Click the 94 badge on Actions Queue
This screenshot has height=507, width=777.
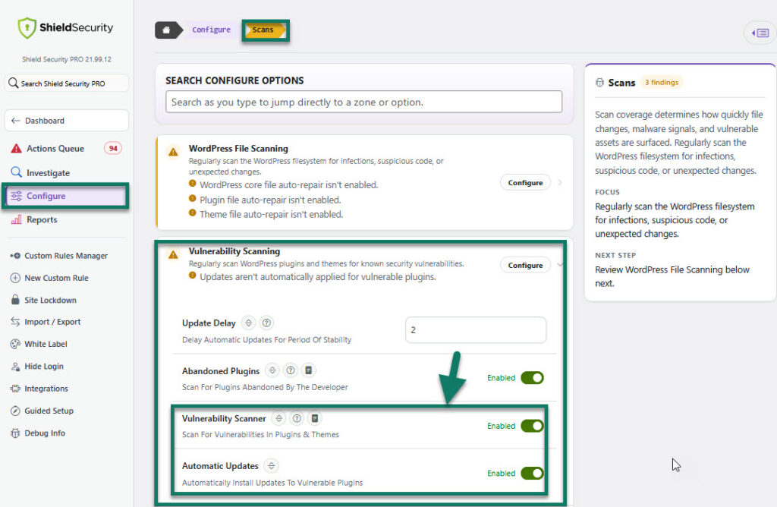[x=113, y=148]
